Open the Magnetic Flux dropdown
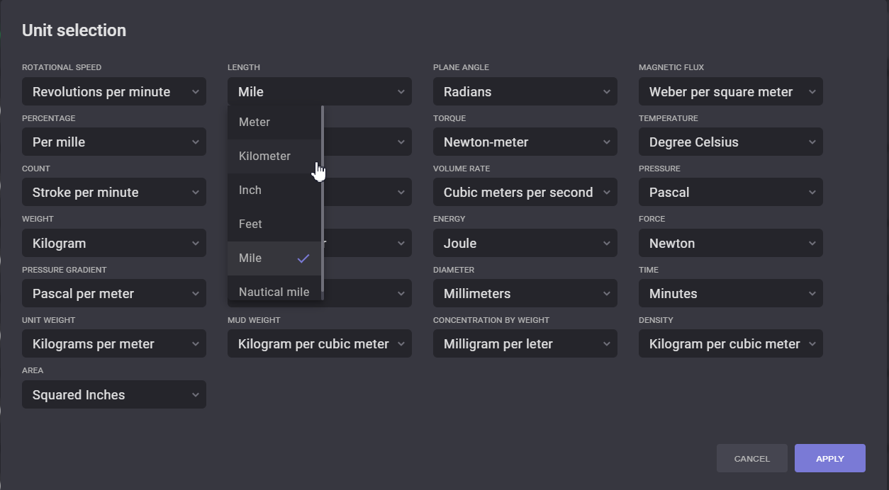Viewport: 889px width, 490px height. point(730,92)
